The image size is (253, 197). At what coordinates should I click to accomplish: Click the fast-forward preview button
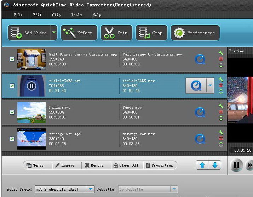249,165
